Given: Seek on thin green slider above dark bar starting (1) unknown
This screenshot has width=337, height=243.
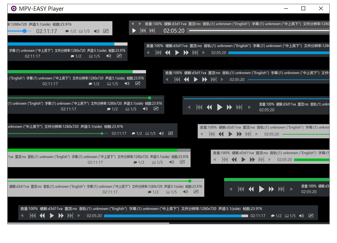Looking at the screenshot, I should (x=85, y=98).
